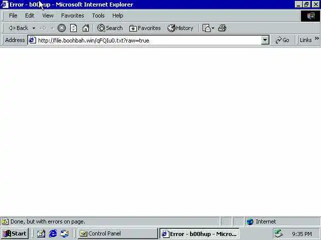Click the Windows logo throbber icon
Viewport: 321px width, 240px height.
pos(310,15)
